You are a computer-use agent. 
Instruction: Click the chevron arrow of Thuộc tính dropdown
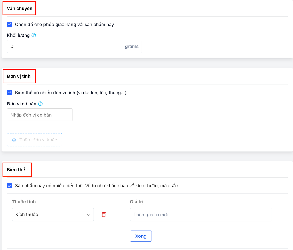coord(88,215)
